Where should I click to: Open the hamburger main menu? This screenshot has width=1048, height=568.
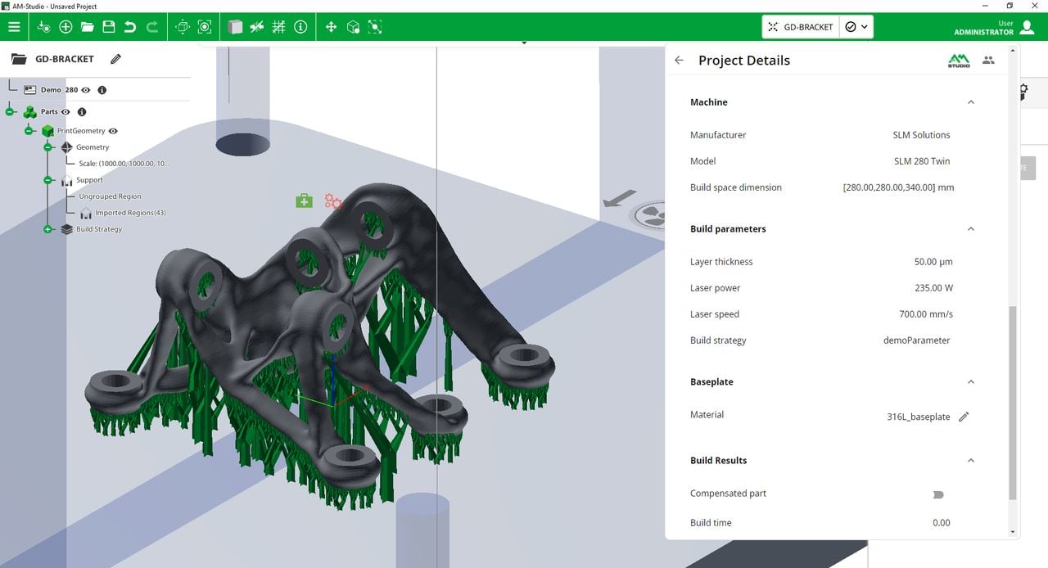[14, 27]
